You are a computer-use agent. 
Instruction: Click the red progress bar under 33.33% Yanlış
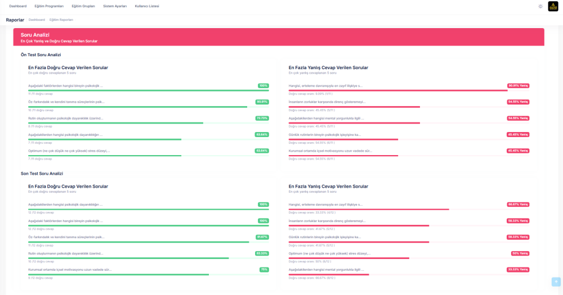tap(329, 275)
